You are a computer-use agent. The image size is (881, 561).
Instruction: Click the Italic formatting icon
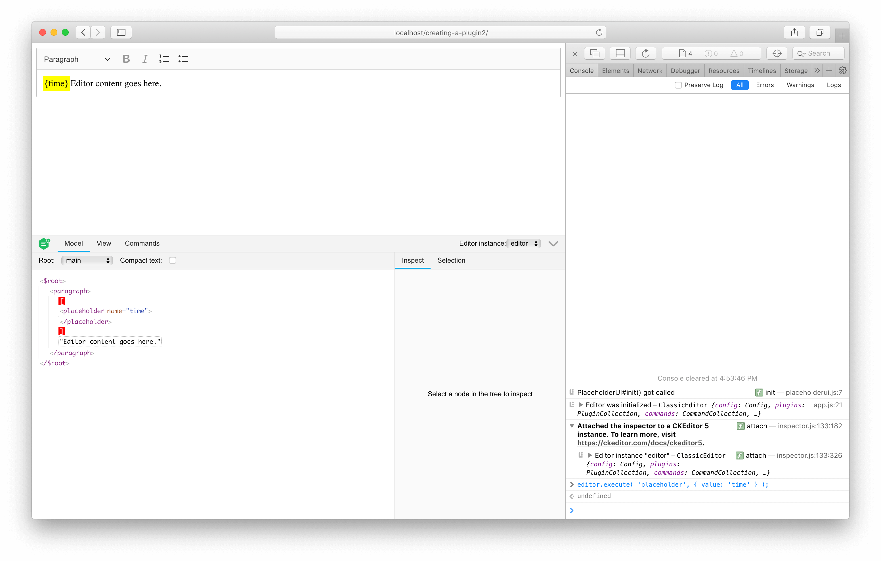(144, 59)
